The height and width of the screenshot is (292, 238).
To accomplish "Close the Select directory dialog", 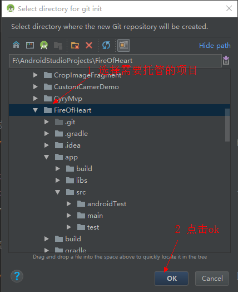I will (229, 8).
